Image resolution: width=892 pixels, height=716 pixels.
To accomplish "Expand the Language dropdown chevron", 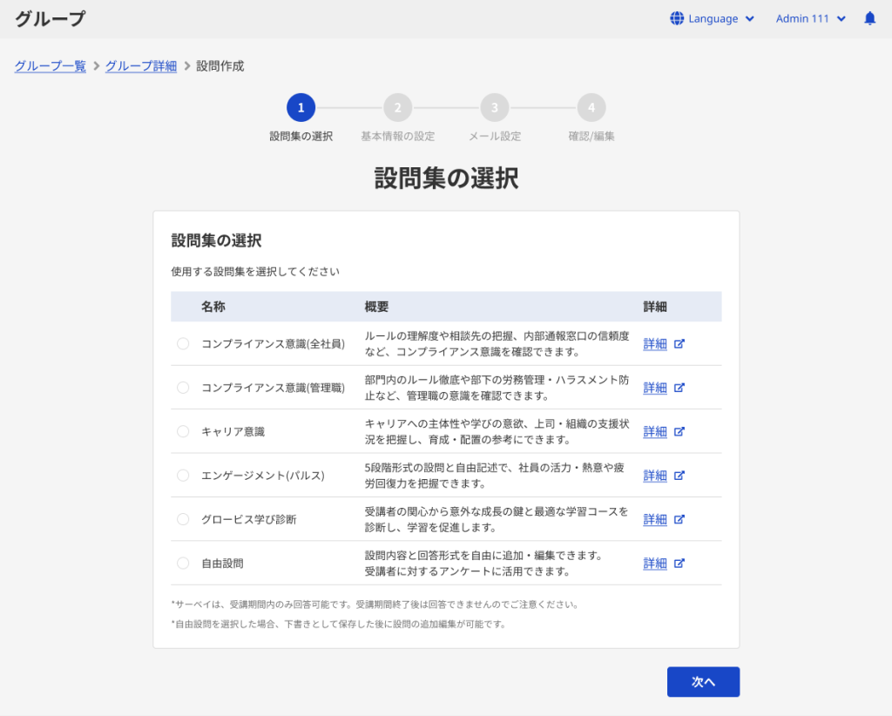I will (x=750, y=19).
